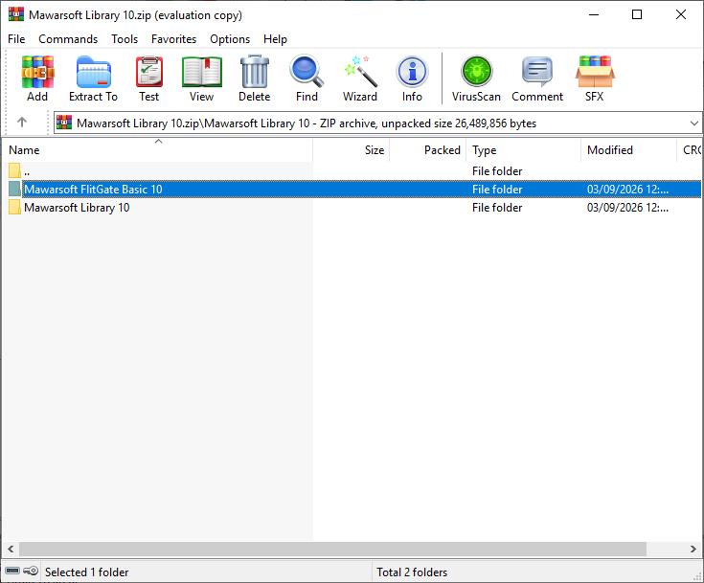This screenshot has height=583, width=704.
Task: Go up one folder level arrow
Action: tap(22, 123)
